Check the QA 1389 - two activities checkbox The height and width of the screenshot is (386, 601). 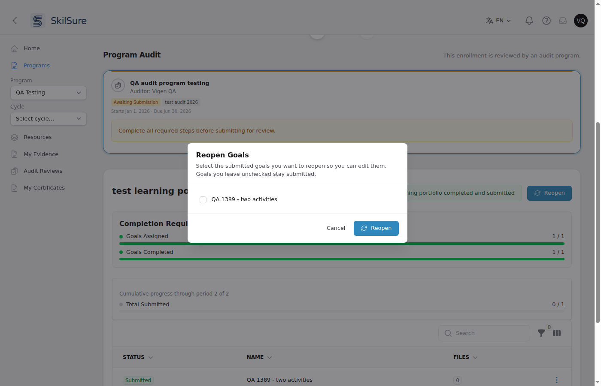pyautogui.click(x=203, y=200)
